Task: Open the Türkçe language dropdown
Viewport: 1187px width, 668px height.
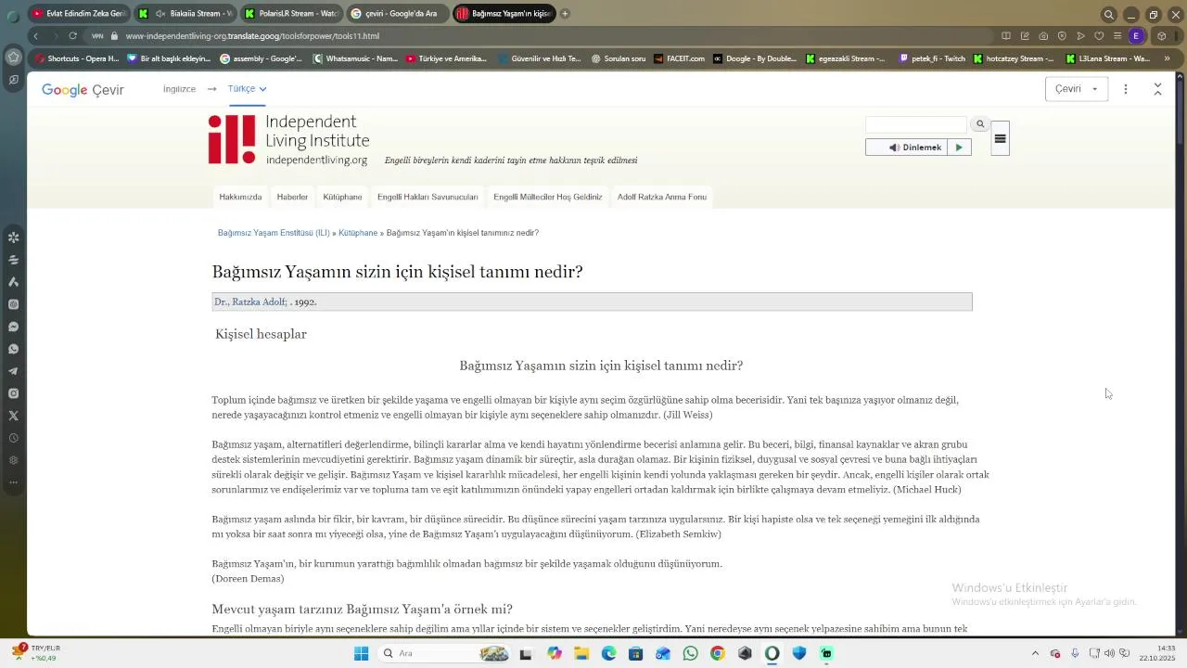Action: click(x=247, y=89)
